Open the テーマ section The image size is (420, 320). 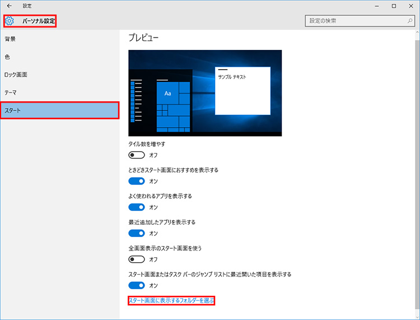[11, 92]
